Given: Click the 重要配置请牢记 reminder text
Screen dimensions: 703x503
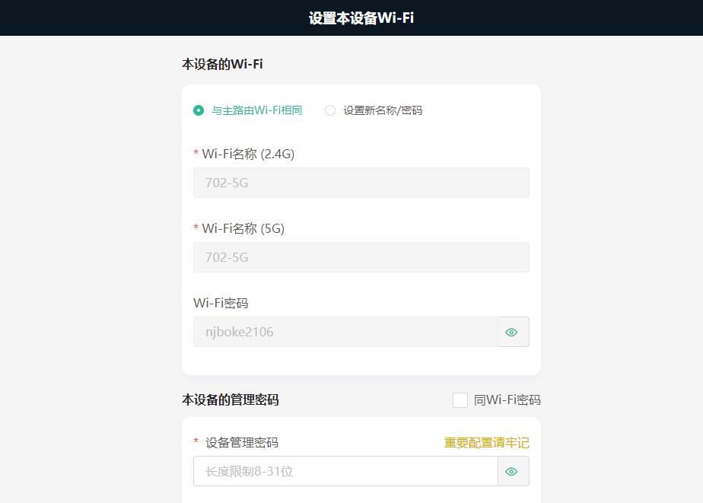Looking at the screenshot, I should coord(486,443).
